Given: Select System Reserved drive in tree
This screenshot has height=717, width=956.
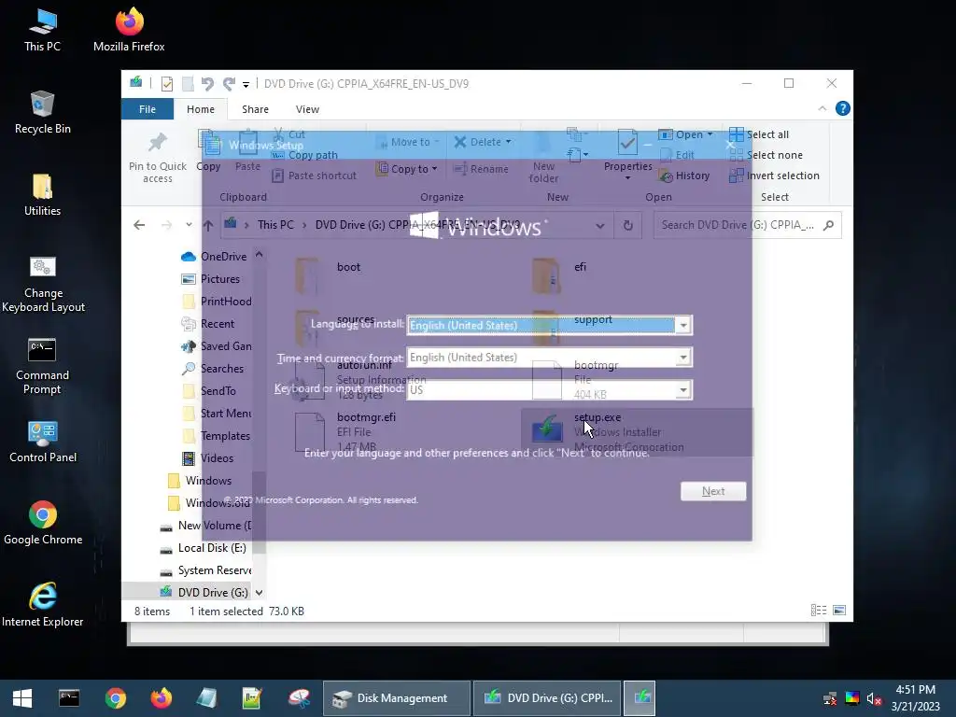Looking at the screenshot, I should click(205, 570).
